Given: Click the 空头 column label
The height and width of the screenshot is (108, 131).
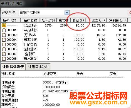Looking at the screenshot, I should click(113, 73).
